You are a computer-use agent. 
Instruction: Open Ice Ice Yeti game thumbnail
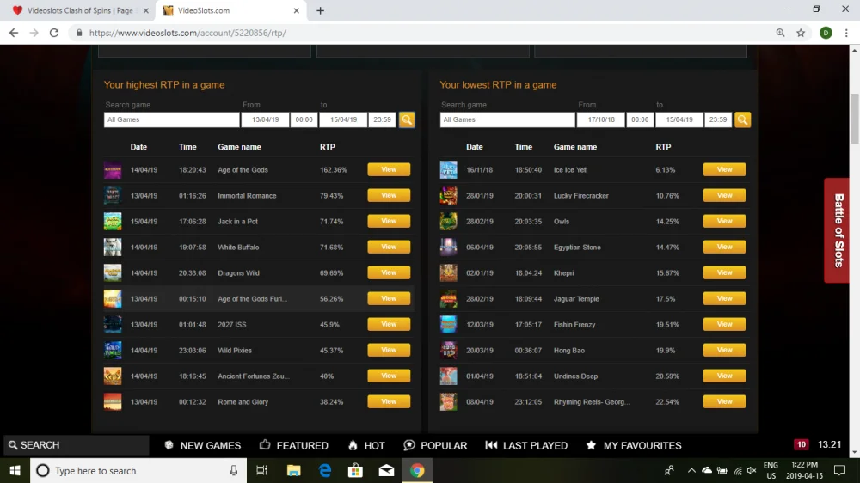pos(448,170)
